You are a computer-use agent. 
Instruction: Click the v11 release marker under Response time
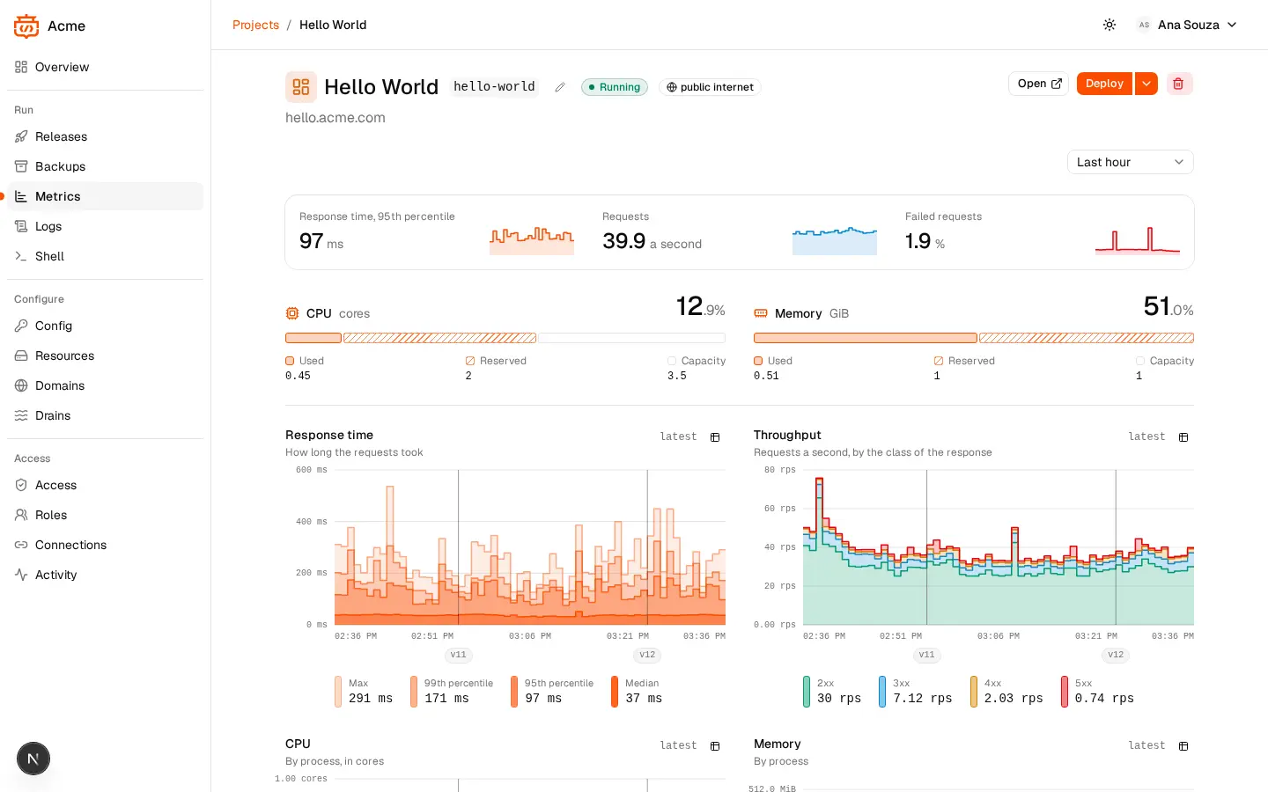click(458, 655)
